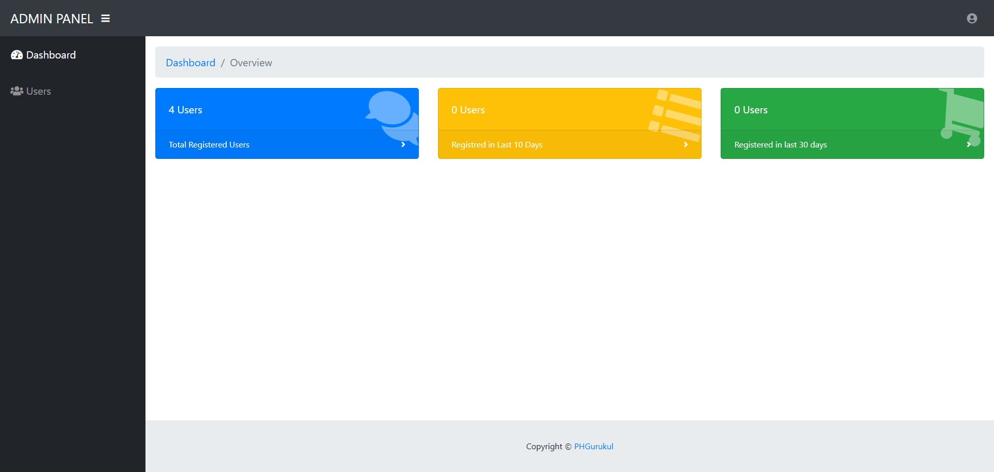994x472 pixels.
Task: Click the Overview breadcrumb text
Action: [x=251, y=62]
